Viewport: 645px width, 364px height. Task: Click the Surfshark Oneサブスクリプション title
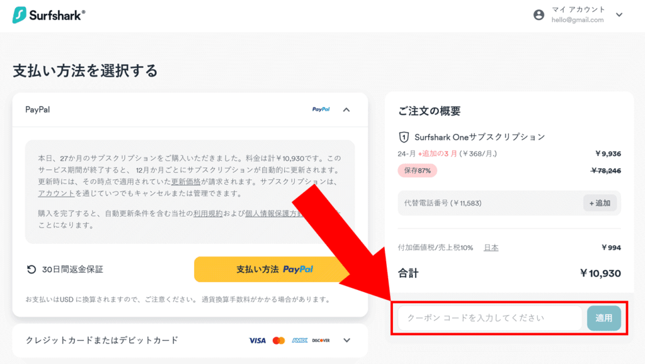pos(479,137)
